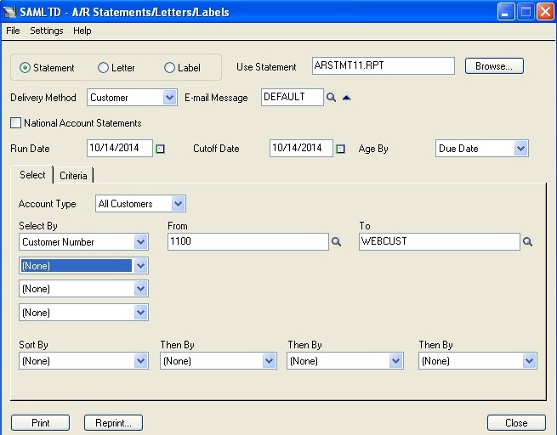The image size is (557, 435).
Task: Open the Settings menu
Action: point(46,31)
